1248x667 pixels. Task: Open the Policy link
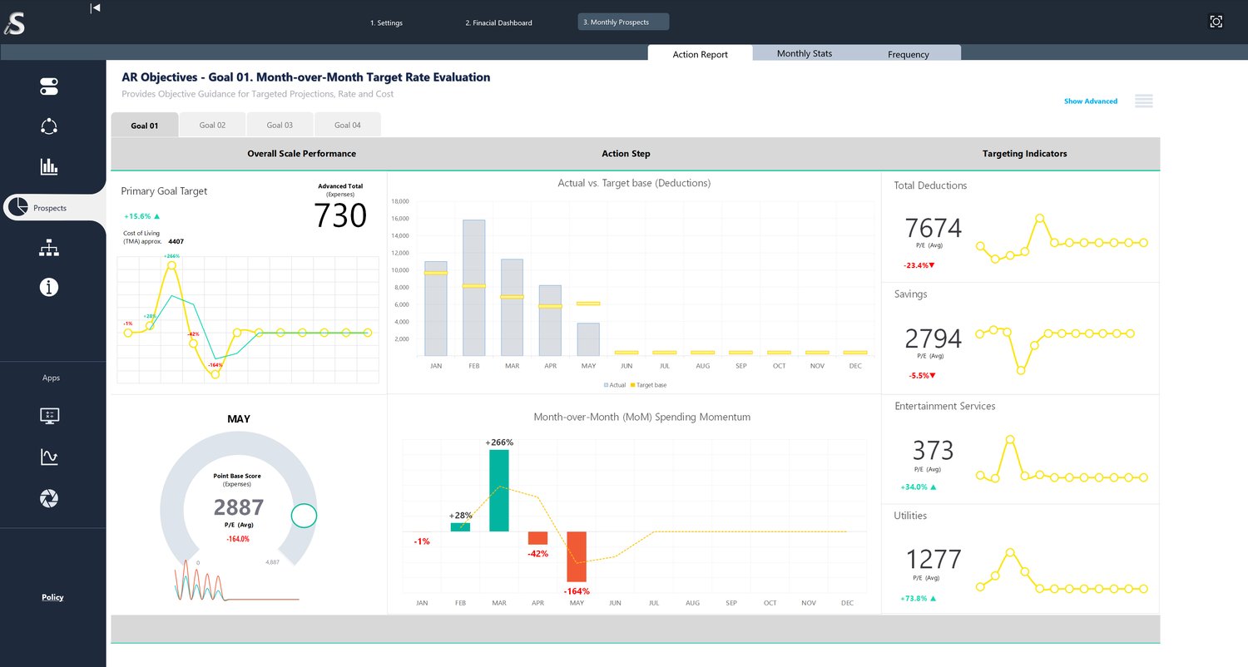tap(52, 597)
